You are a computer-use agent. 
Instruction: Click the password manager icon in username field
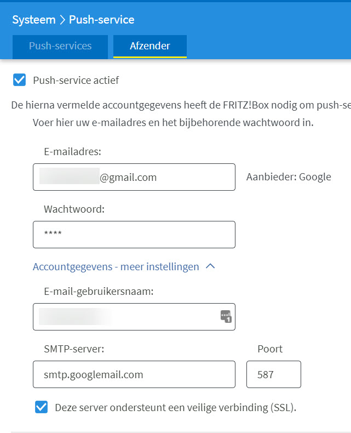tap(226, 316)
